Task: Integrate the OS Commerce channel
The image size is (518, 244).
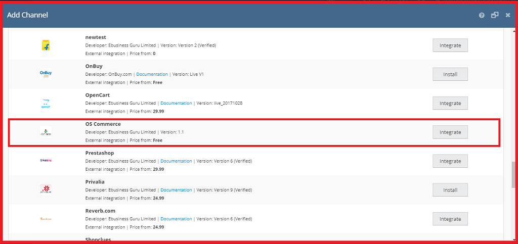Action: 450,132
